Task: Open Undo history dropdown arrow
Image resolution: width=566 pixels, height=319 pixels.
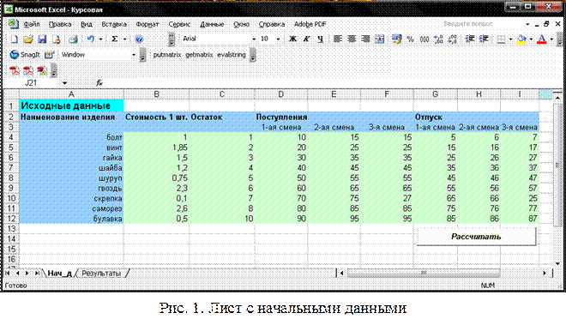Action: click(100, 39)
